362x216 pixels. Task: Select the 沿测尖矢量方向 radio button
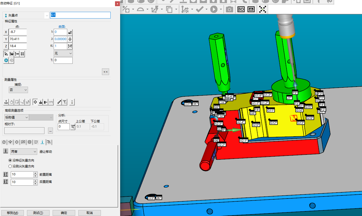pyautogui.click(x=10, y=166)
